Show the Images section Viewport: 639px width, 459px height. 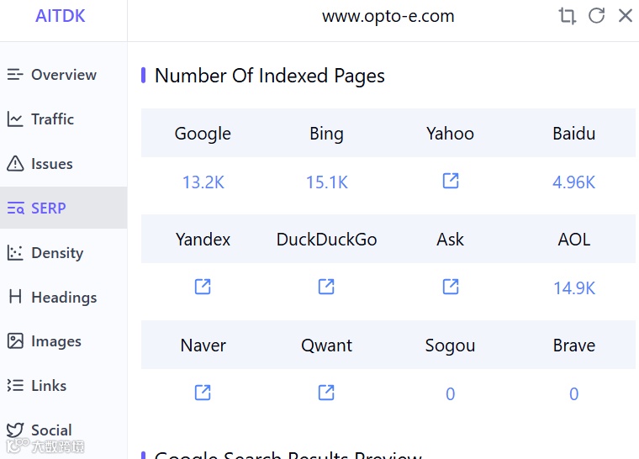55,341
